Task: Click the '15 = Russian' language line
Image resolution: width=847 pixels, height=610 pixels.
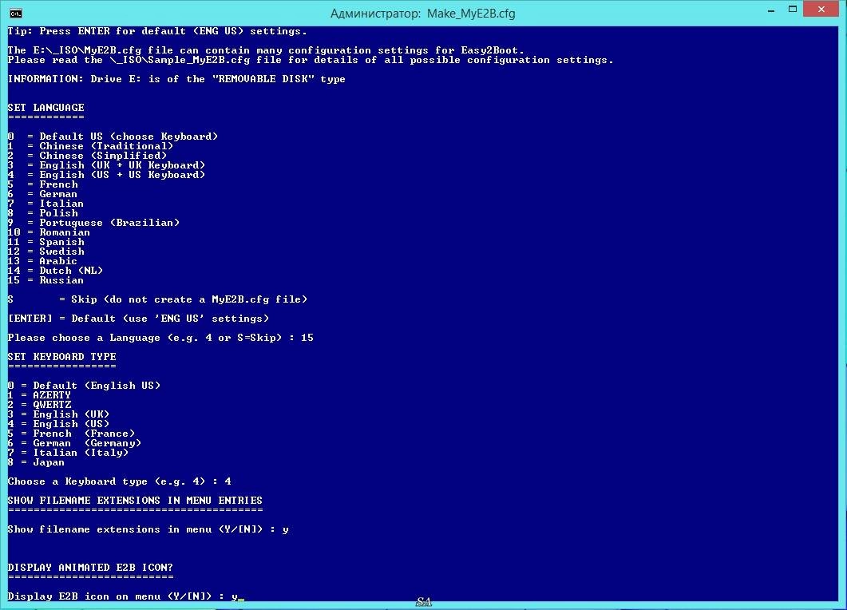Action: [46, 280]
